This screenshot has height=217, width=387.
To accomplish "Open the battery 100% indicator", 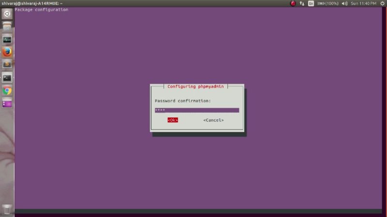I will coord(328,3).
